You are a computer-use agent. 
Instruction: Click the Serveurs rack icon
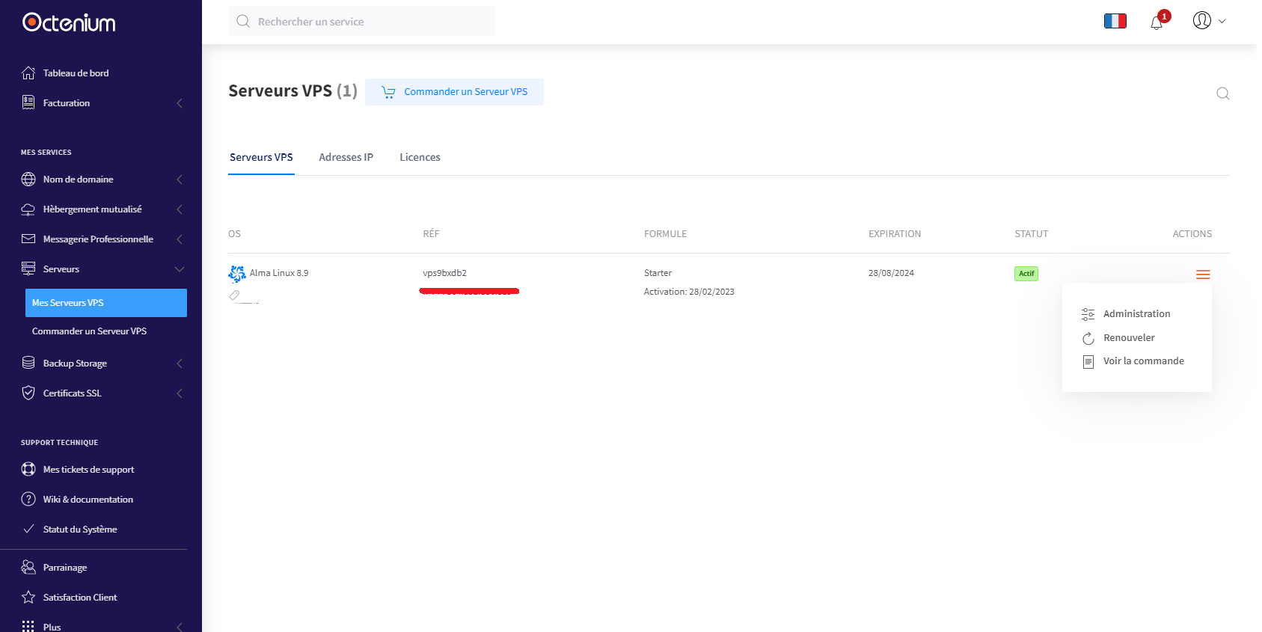click(28, 269)
